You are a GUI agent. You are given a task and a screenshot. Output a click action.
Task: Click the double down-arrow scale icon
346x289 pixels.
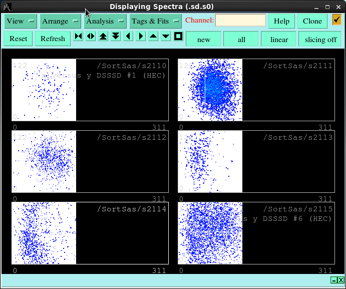click(116, 36)
